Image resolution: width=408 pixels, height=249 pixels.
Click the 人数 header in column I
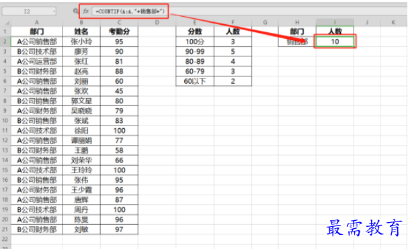coord(335,32)
